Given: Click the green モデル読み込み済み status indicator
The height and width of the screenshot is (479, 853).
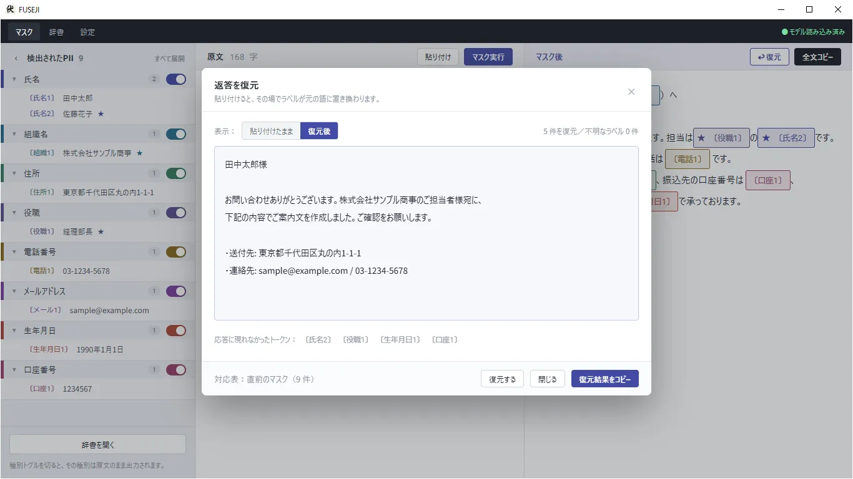Looking at the screenshot, I should [x=814, y=32].
